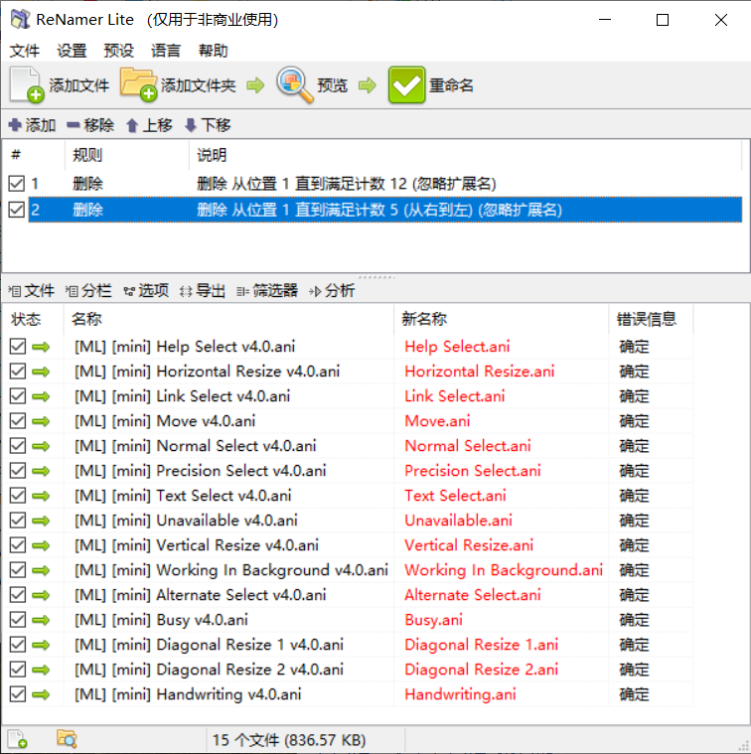
Task: Toggle checkbox for Text Select v4.0.ani
Action: pos(18,496)
